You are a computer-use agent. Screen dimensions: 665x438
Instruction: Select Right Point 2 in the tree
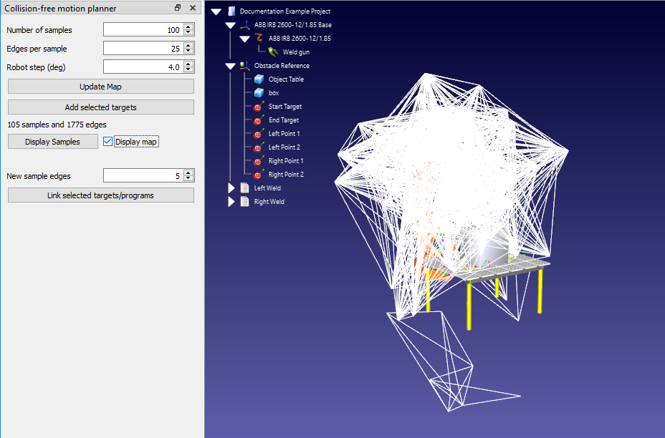click(286, 175)
